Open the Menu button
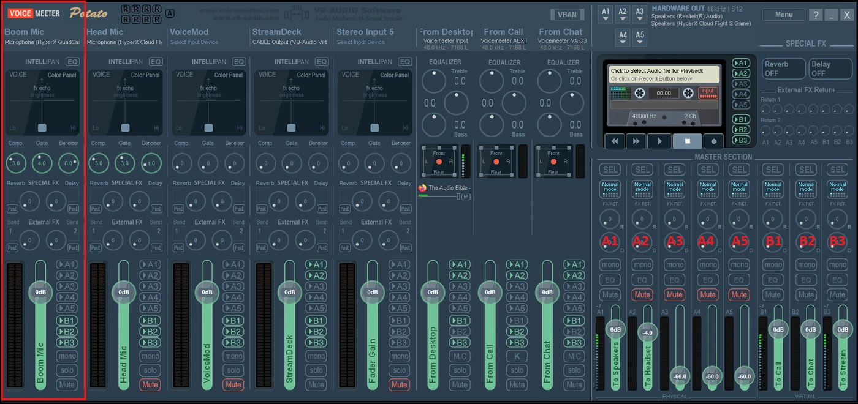The height and width of the screenshot is (404, 858). pyautogui.click(x=784, y=15)
